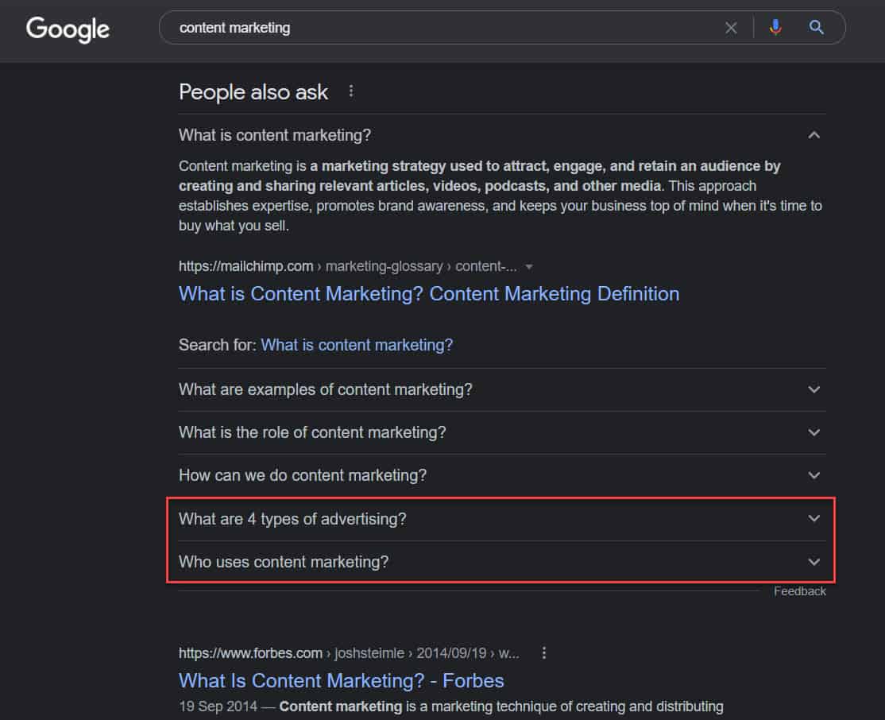Image resolution: width=885 pixels, height=720 pixels.
Task: Clear the search query with the X icon
Action: pyautogui.click(x=731, y=27)
